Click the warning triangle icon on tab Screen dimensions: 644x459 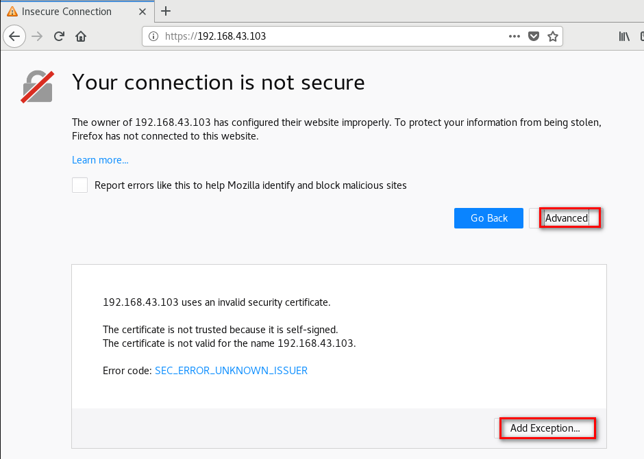point(12,12)
